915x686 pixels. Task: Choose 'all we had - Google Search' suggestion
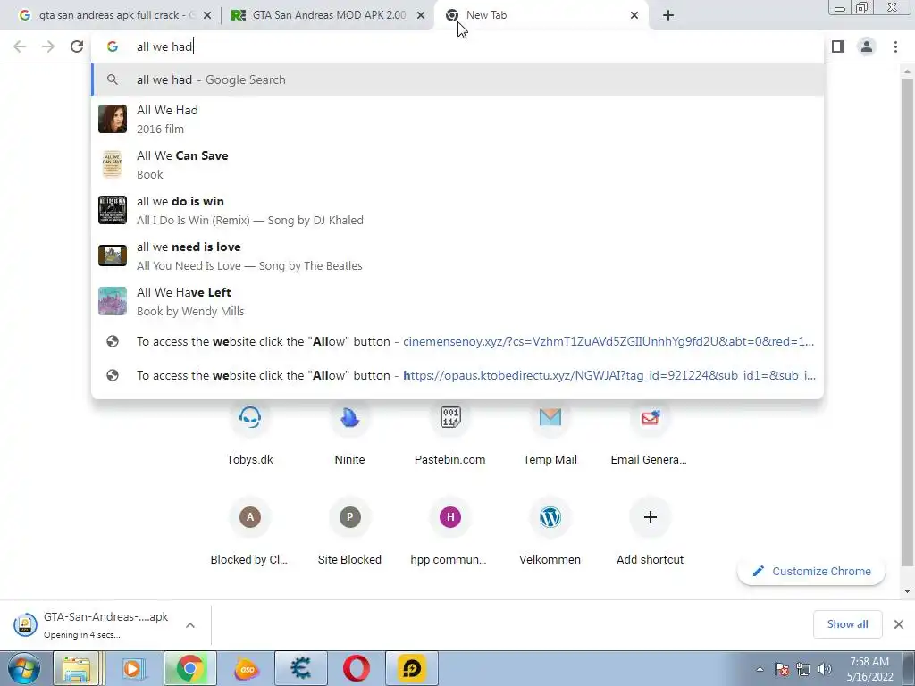tap(457, 79)
